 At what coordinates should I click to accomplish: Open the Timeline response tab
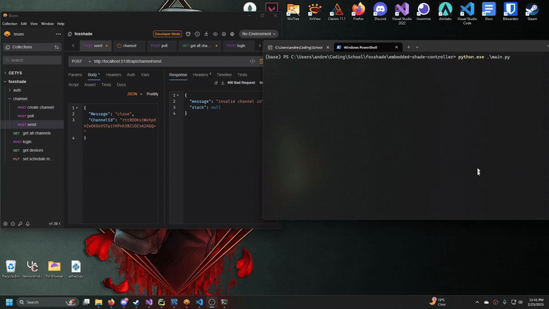[x=224, y=75]
